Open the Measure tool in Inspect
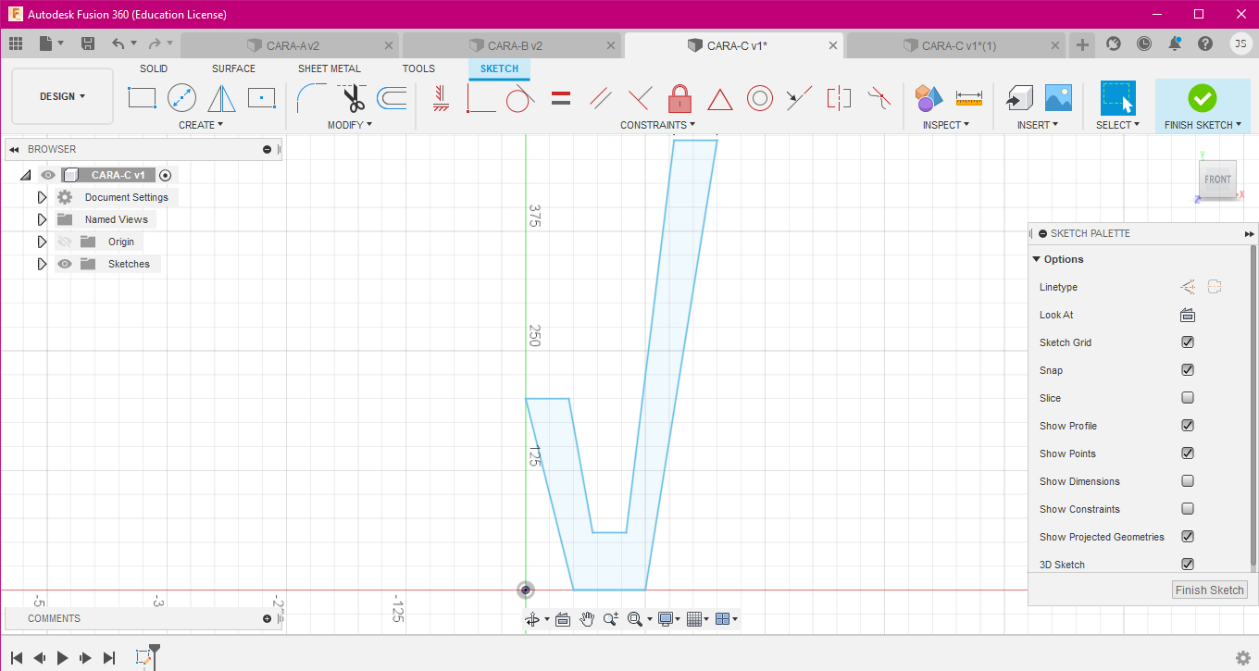Viewport: 1259px width, 671px height. pos(969,97)
